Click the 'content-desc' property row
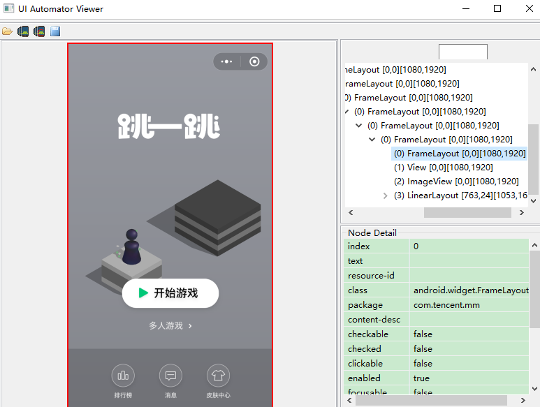Image resolution: width=540 pixels, height=407 pixels. point(436,320)
